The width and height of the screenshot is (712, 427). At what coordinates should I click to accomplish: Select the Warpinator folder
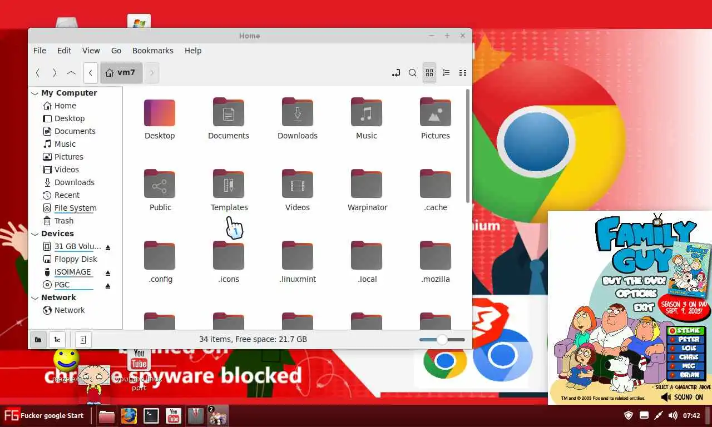tap(367, 185)
